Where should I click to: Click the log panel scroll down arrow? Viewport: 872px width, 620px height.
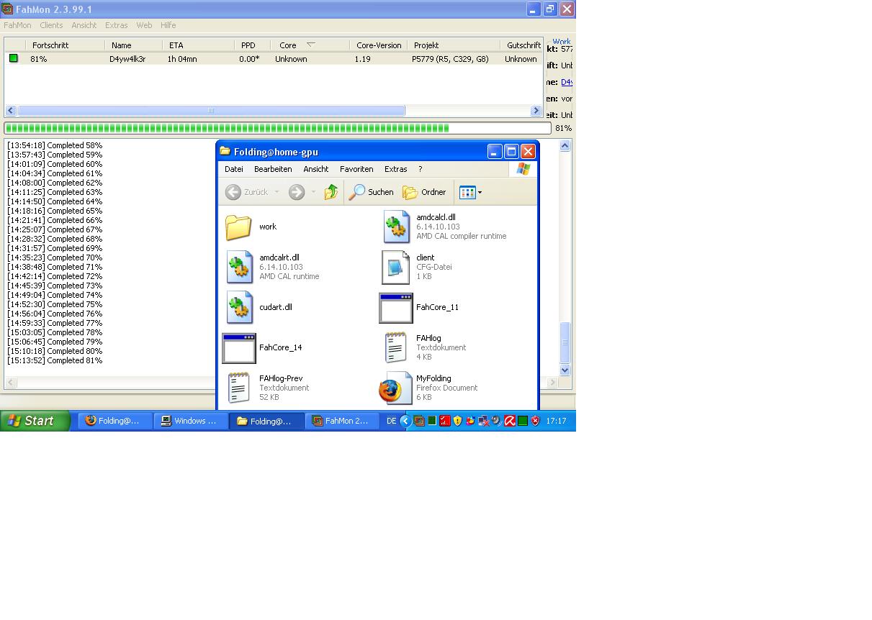(x=565, y=370)
